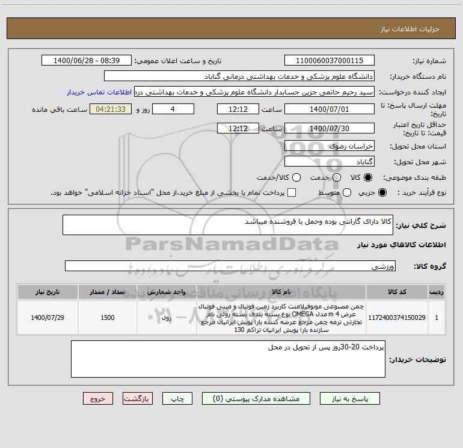Click the بازگشت back button

[x=138, y=399]
